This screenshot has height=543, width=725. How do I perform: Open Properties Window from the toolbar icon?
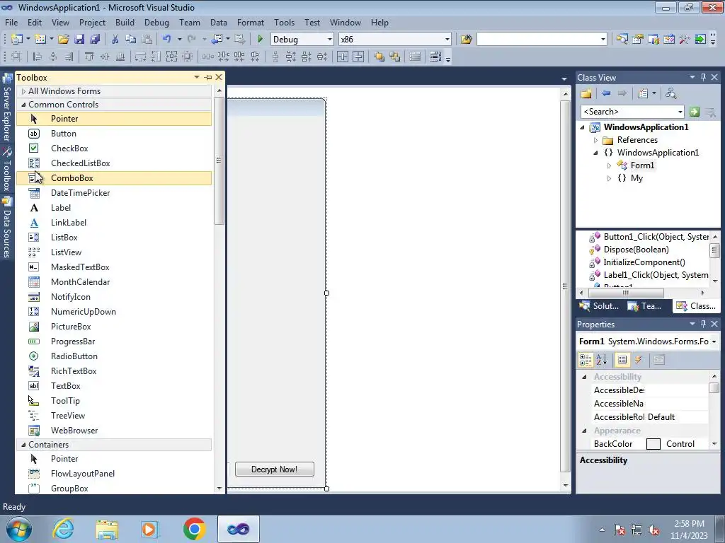click(x=638, y=40)
